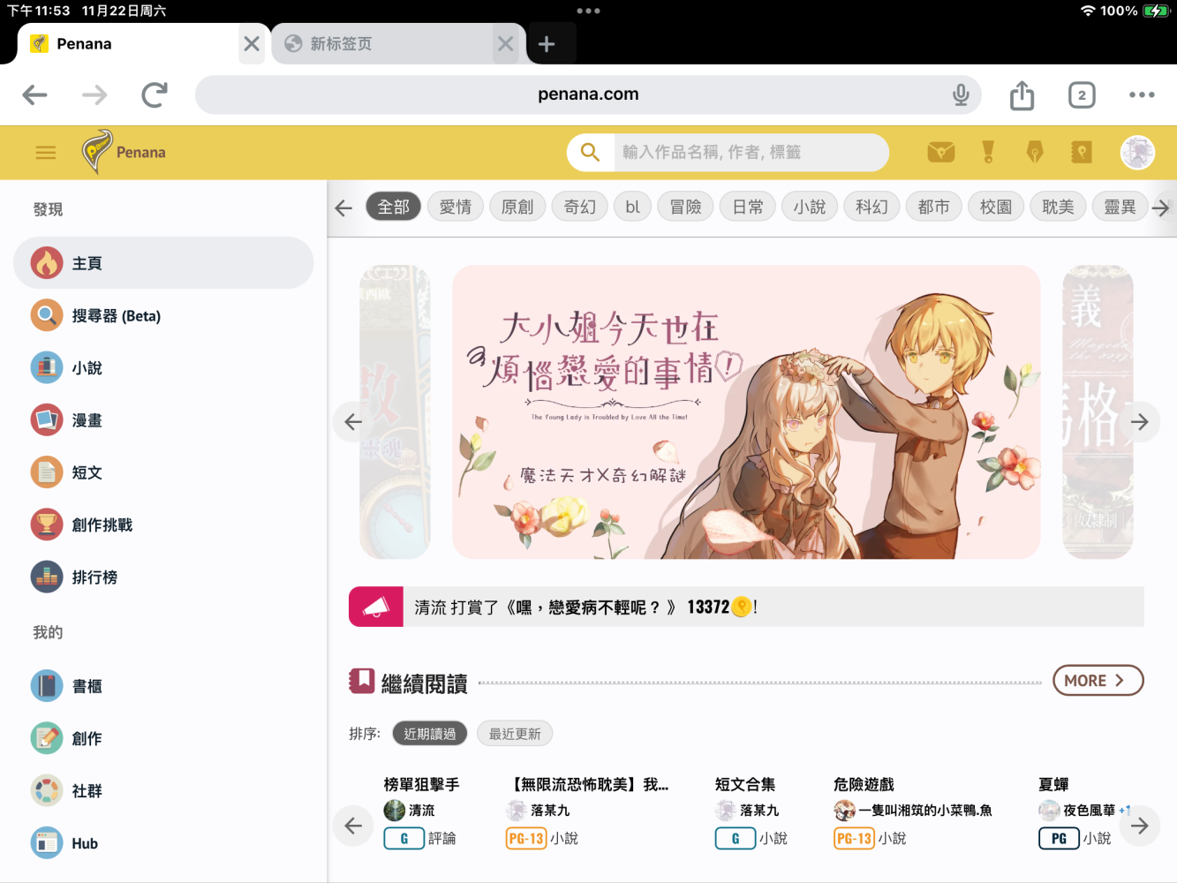Open the 清流 打賞了 announcement text

point(586,607)
